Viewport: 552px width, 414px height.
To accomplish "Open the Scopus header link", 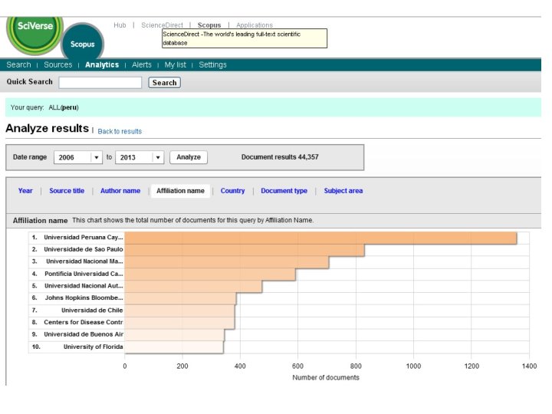I will pyautogui.click(x=209, y=25).
